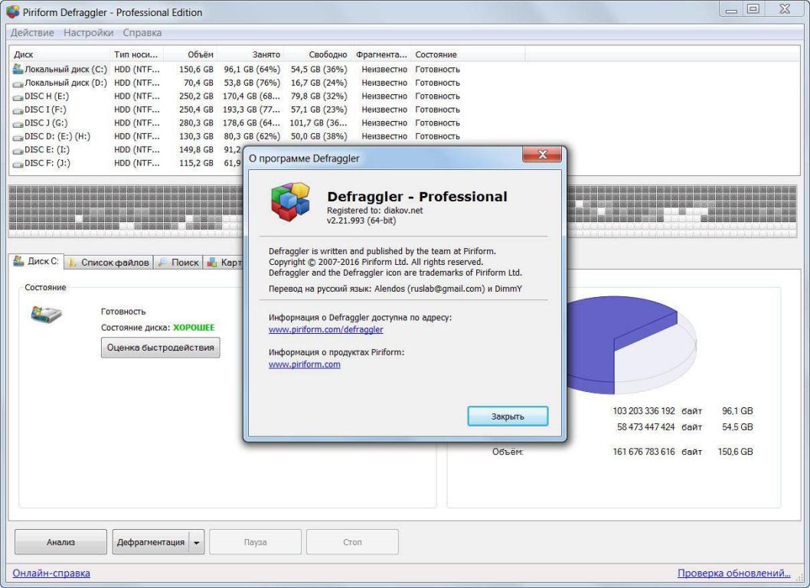Click the Piriform Defraggler title bar icon
This screenshot has width=810, height=588.
tap(12, 12)
